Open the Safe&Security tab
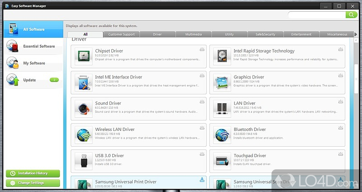Image resolution: width=362 pixels, height=192 pixels. click(x=265, y=34)
